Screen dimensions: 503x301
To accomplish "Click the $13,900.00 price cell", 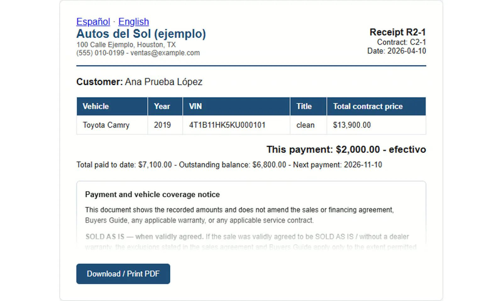I will 376,125.
